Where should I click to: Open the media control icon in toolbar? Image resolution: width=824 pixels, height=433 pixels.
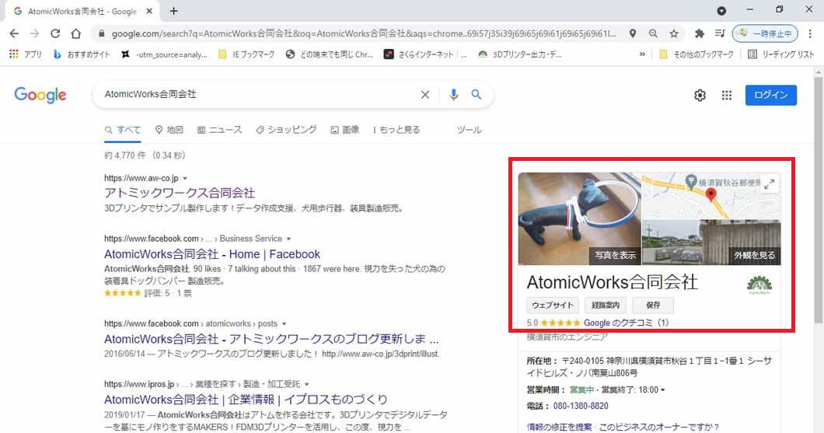719,33
